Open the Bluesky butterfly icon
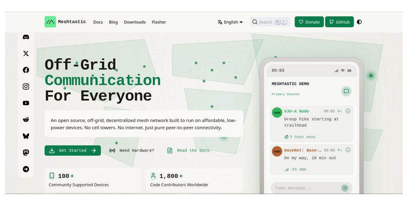The width and height of the screenshot is (415, 205). pos(26,136)
